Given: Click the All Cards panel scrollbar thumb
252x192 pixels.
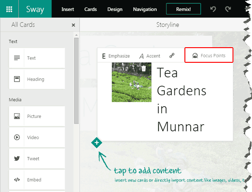Looking at the screenshot, I should pos(77,81).
